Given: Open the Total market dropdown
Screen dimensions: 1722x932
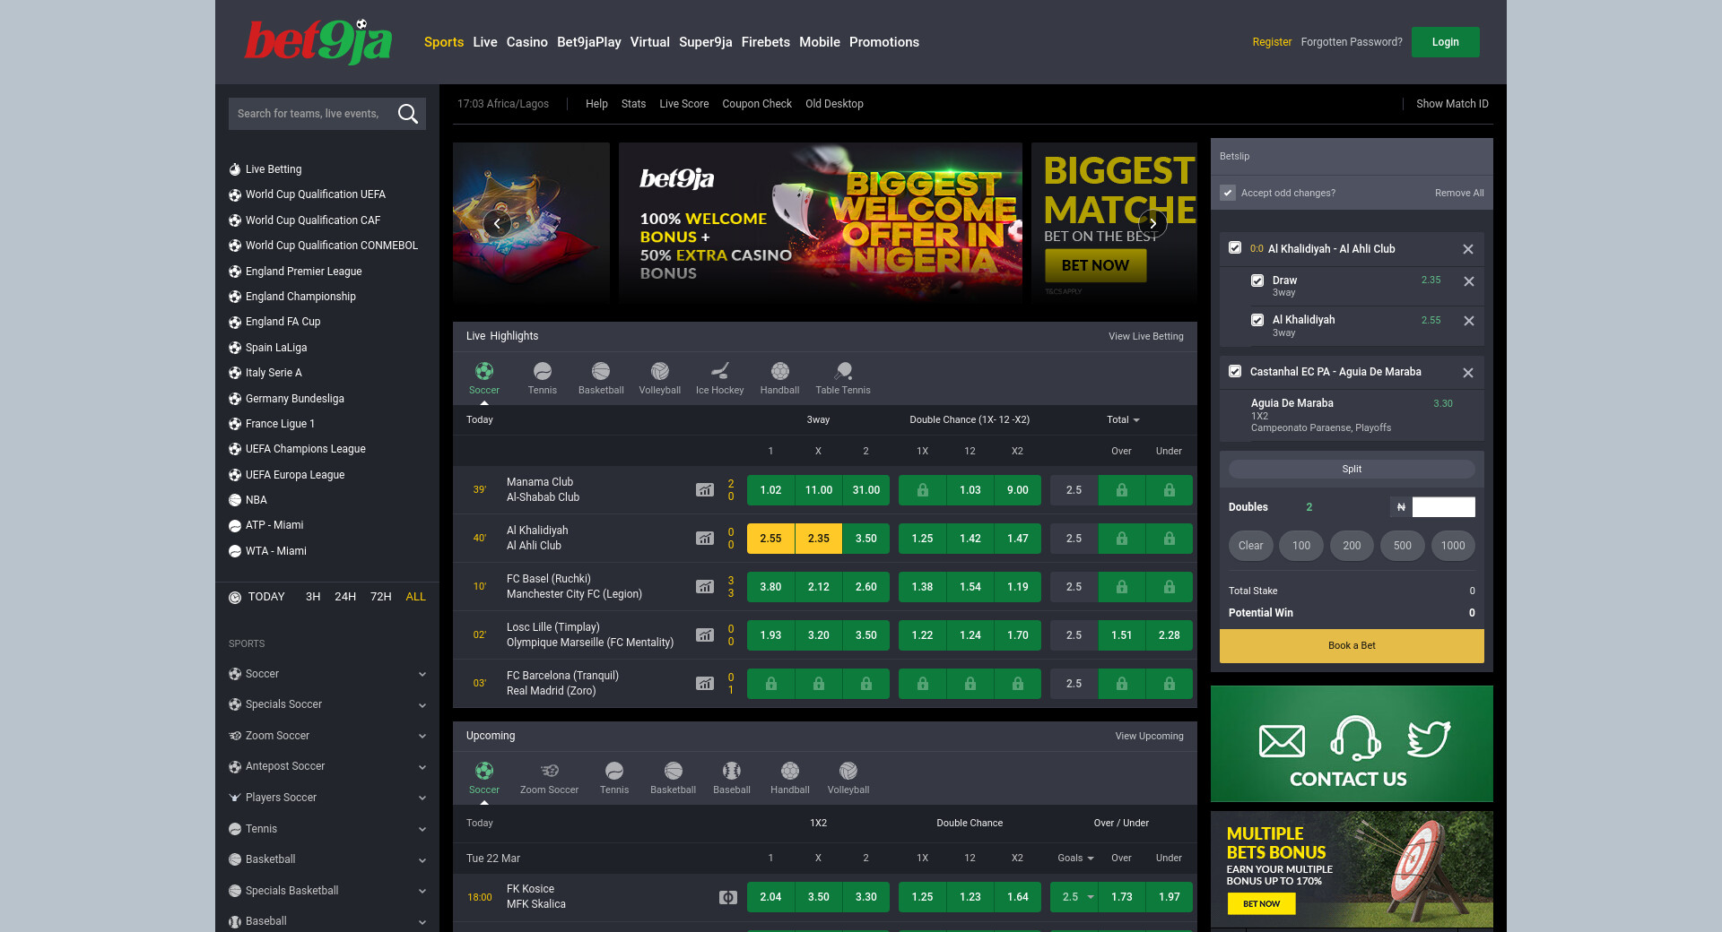Looking at the screenshot, I should tap(1123, 419).
